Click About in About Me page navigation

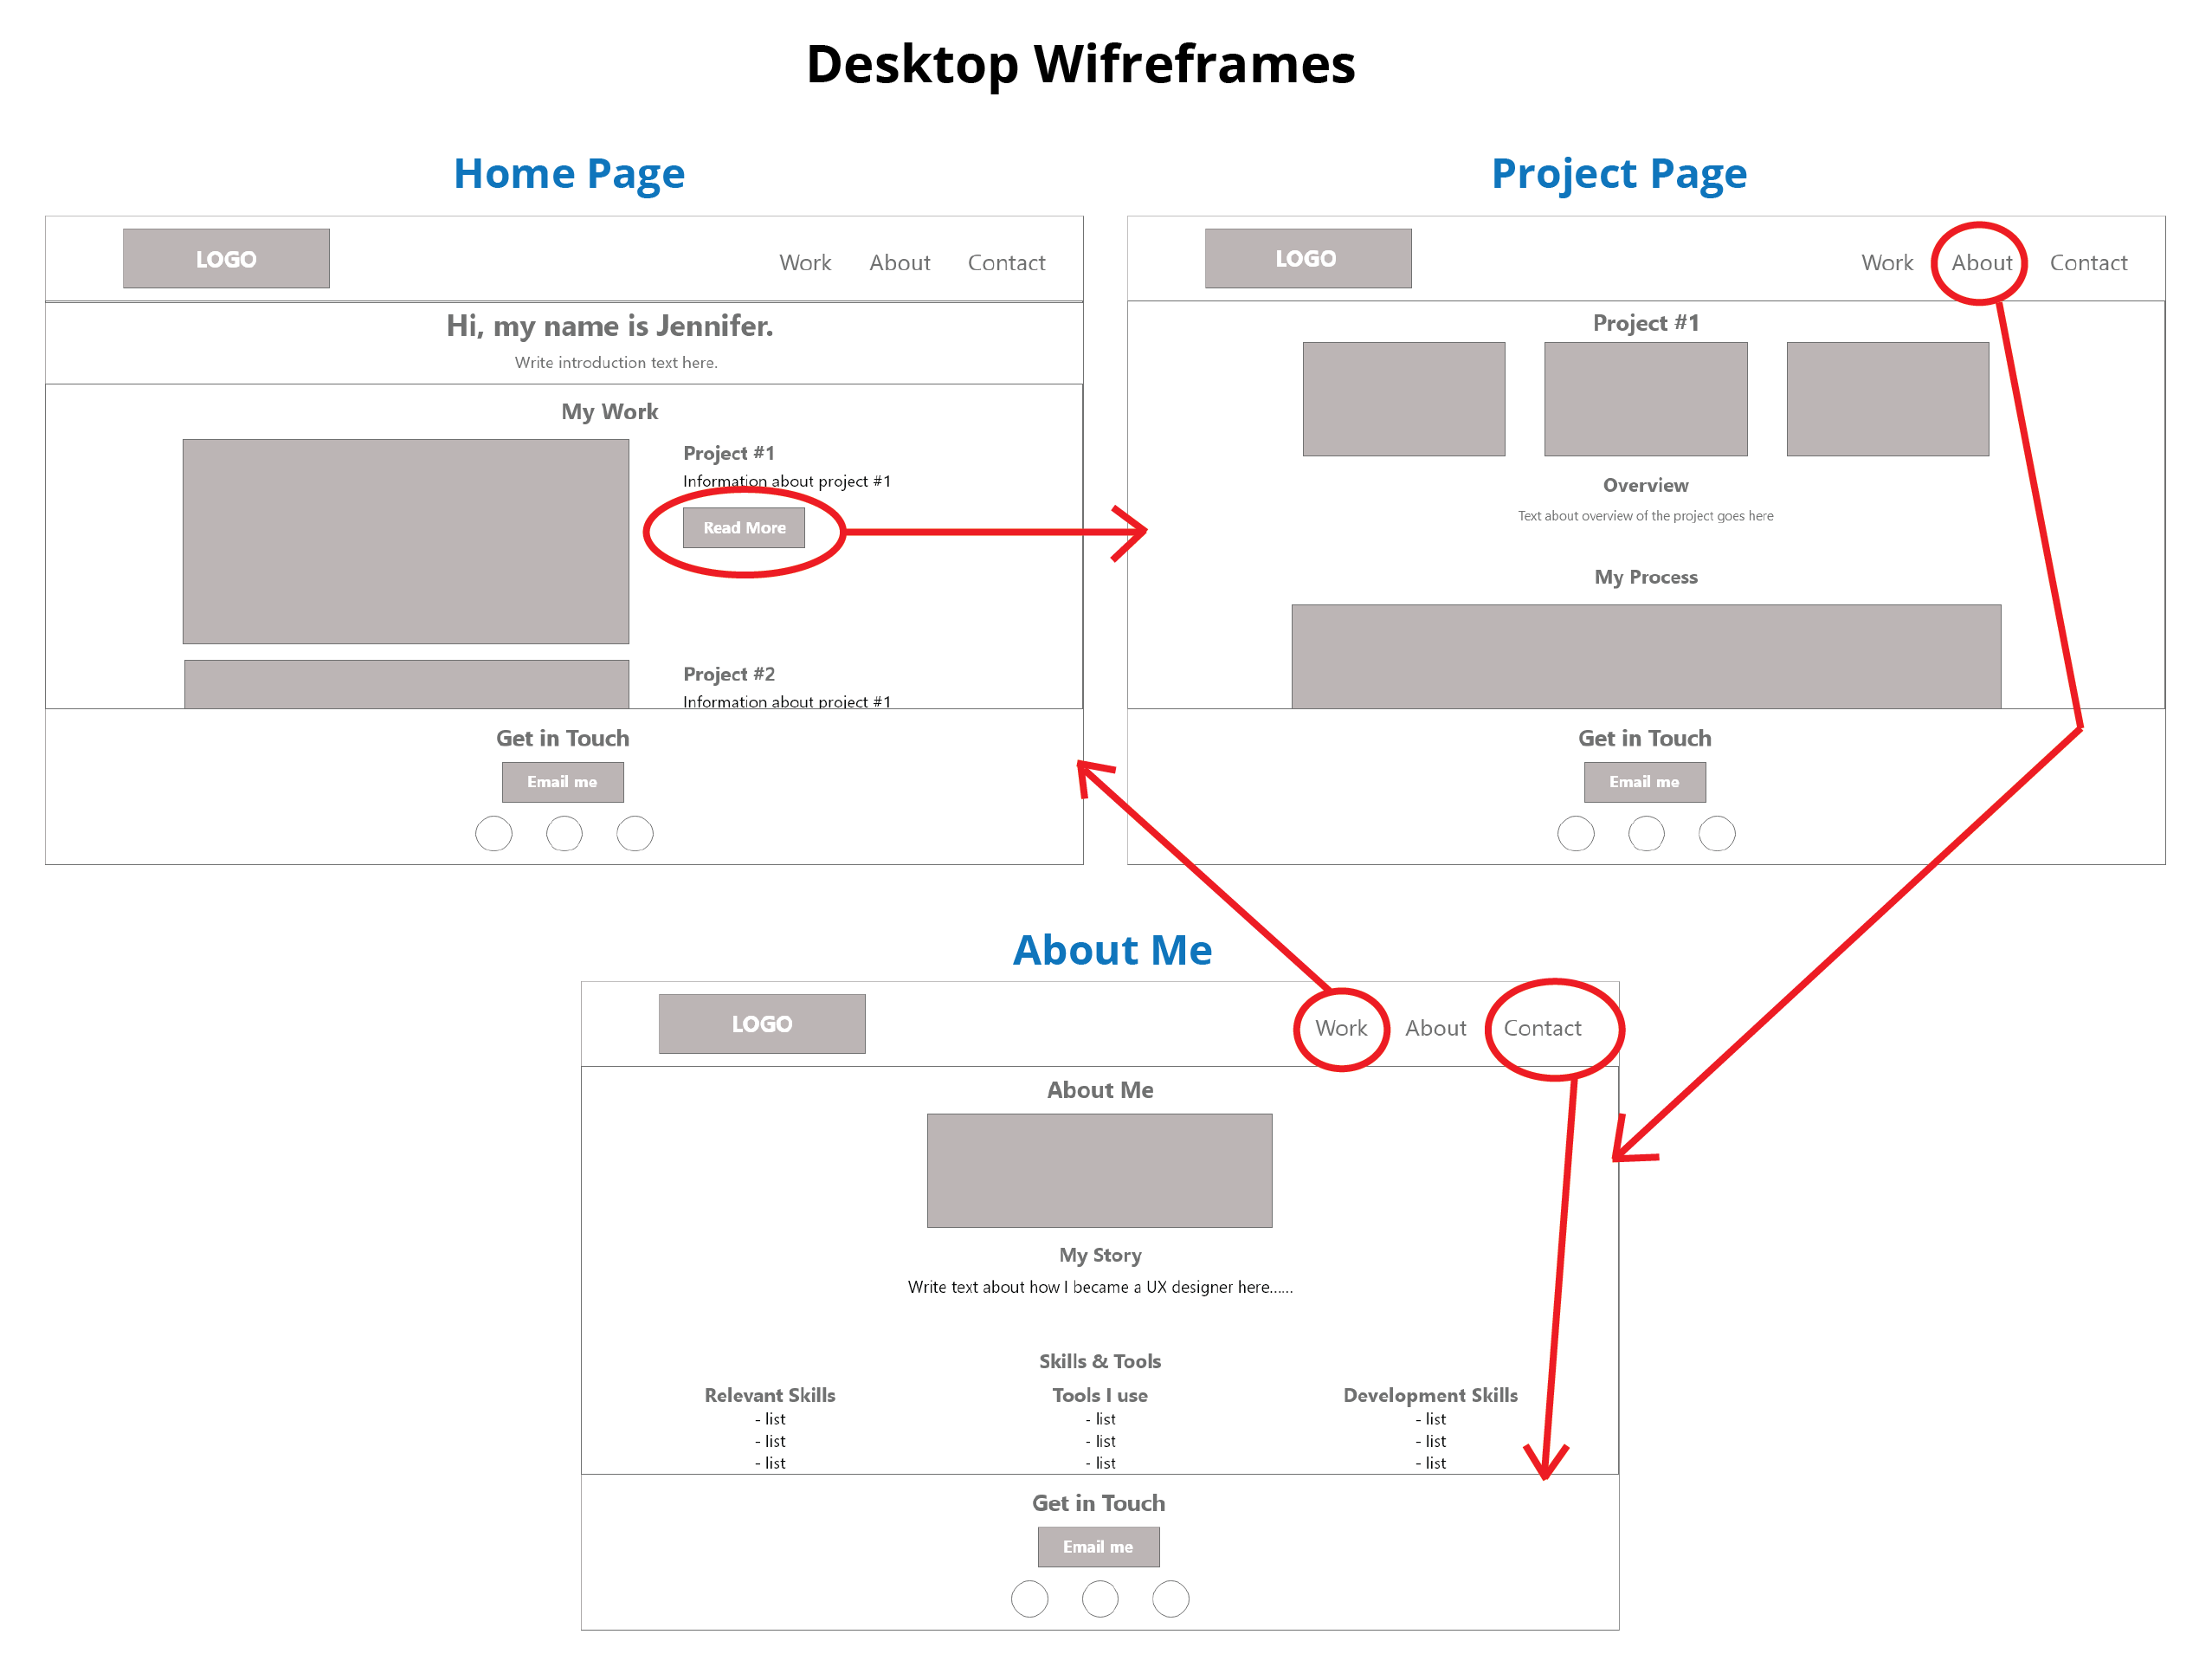pos(1436,1028)
